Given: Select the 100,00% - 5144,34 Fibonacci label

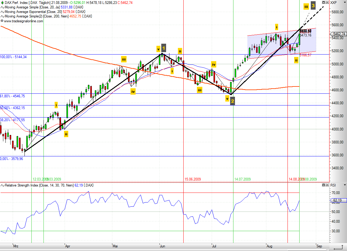Looking at the screenshot, I should 13,57.
